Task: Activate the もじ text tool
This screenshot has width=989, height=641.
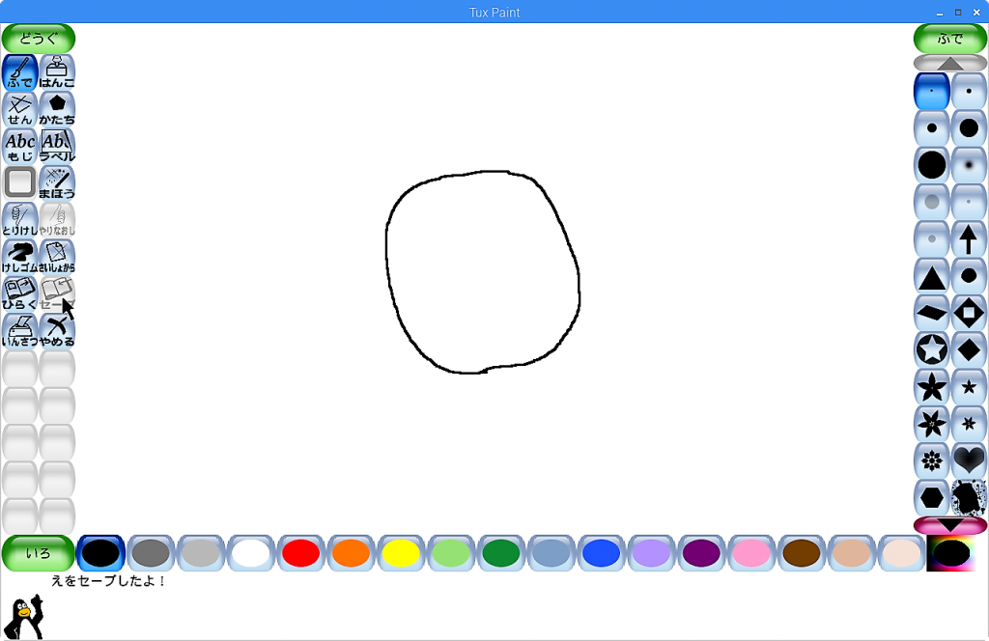Action: coord(19,146)
